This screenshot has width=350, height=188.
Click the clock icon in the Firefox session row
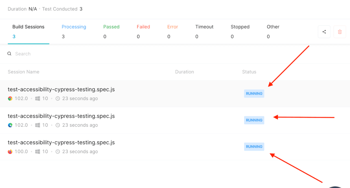point(58,152)
